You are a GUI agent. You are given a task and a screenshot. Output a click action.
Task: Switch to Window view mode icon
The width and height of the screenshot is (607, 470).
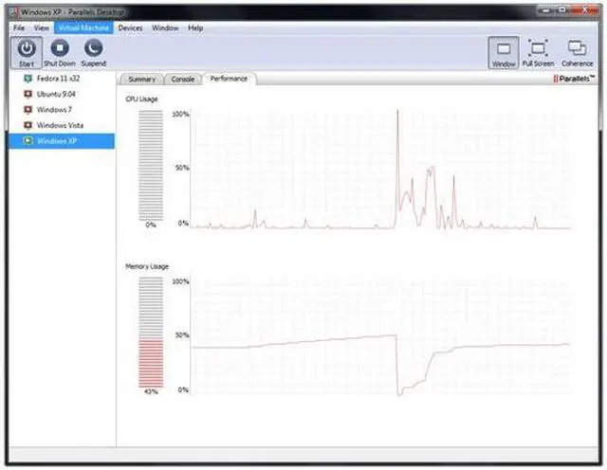pos(504,49)
